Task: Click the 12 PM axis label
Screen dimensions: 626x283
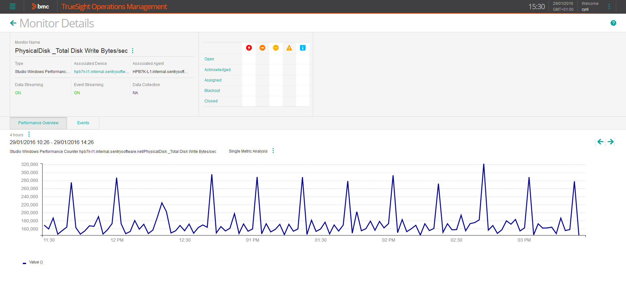Action: pos(117,240)
